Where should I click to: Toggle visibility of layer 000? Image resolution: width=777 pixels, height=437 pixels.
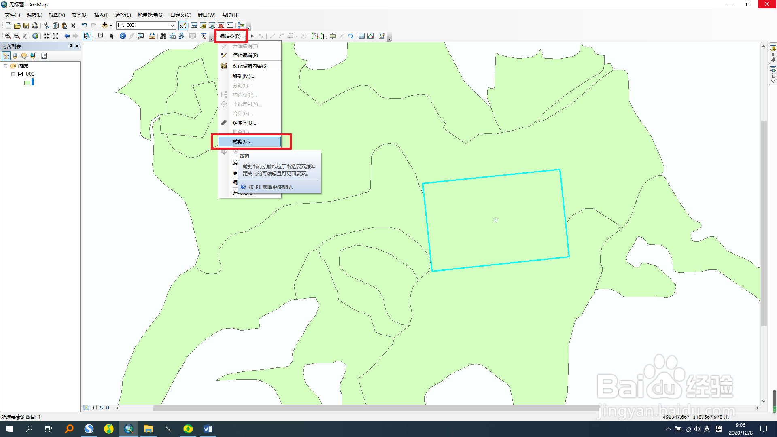21,74
